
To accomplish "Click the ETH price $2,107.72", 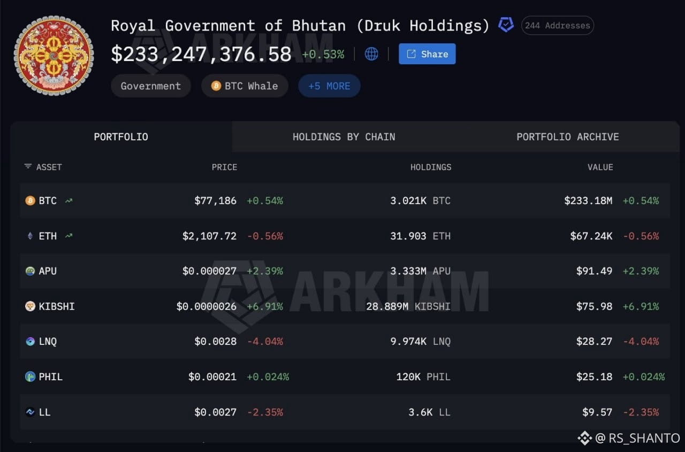I will [209, 236].
